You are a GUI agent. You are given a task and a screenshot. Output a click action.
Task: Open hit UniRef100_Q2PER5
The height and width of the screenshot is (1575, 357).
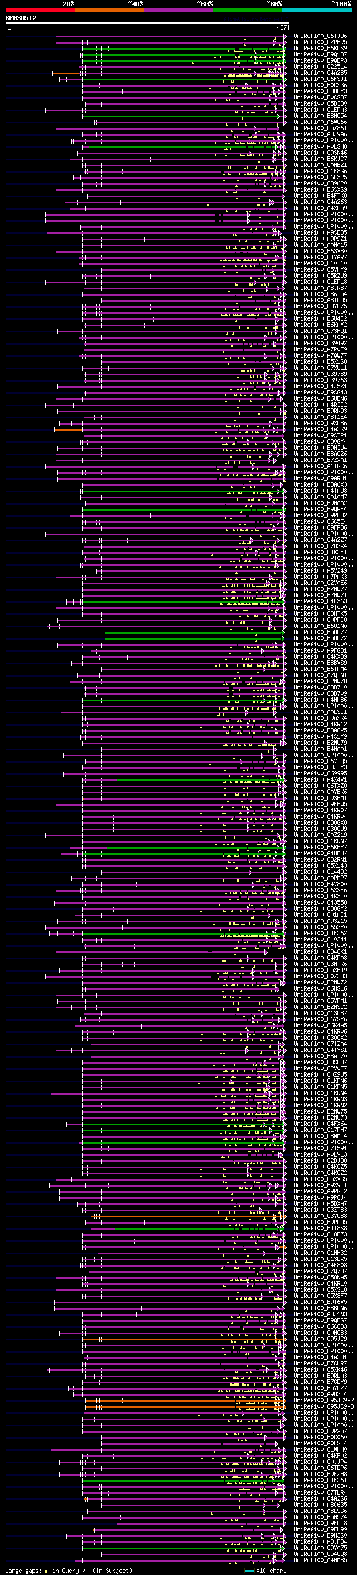(320, 42)
